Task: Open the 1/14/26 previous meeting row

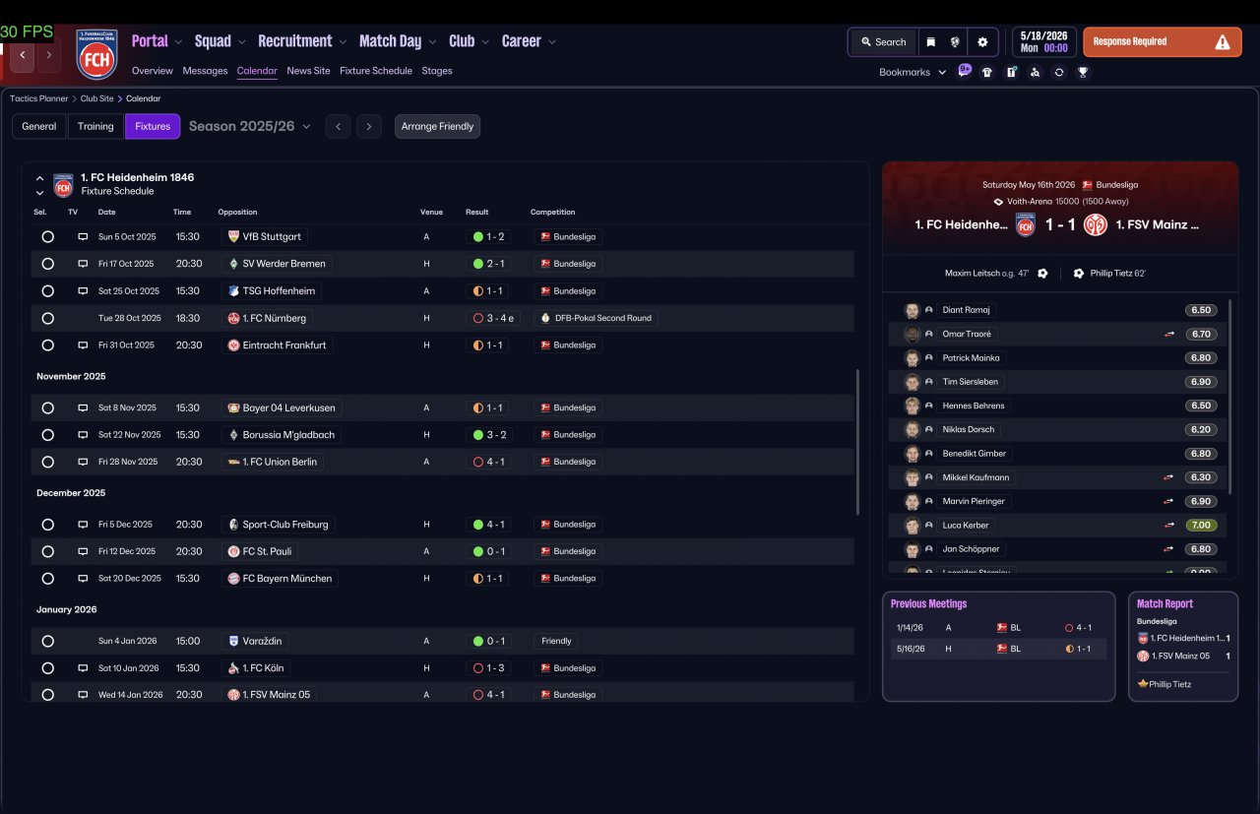Action: point(998,627)
